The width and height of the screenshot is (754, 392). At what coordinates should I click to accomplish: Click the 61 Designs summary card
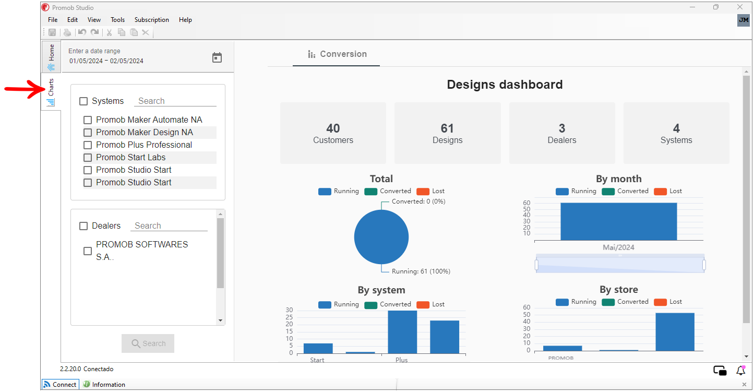(447, 133)
